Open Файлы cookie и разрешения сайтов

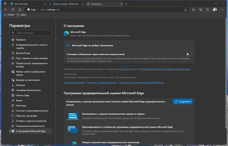(30, 73)
